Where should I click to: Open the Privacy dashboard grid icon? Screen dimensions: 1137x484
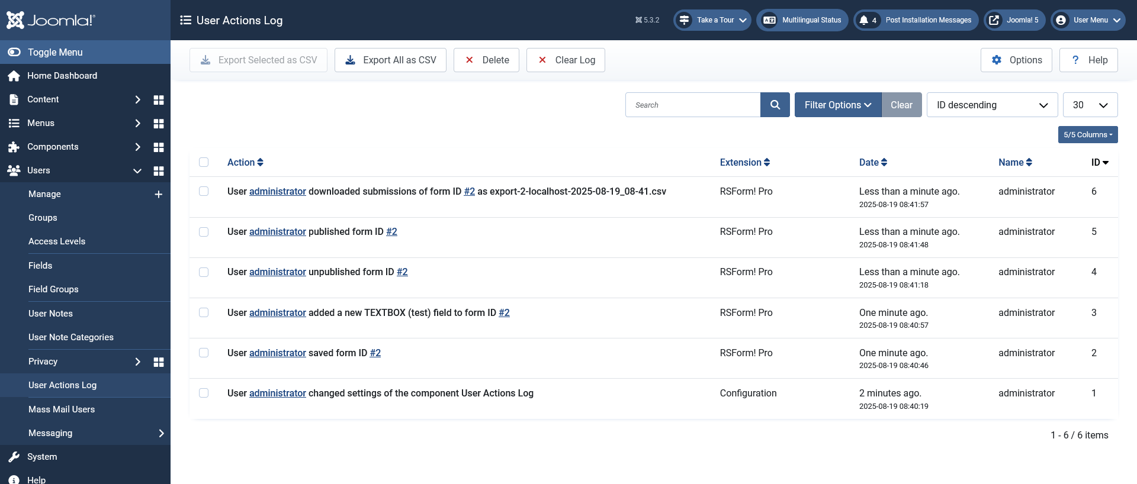point(159,362)
